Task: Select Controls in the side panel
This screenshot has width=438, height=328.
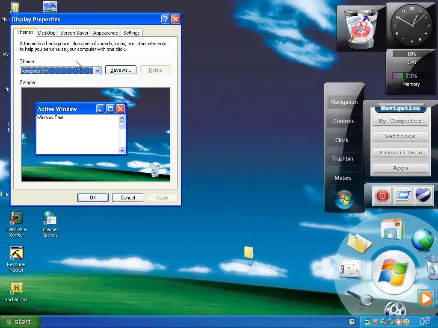Action: click(343, 121)
